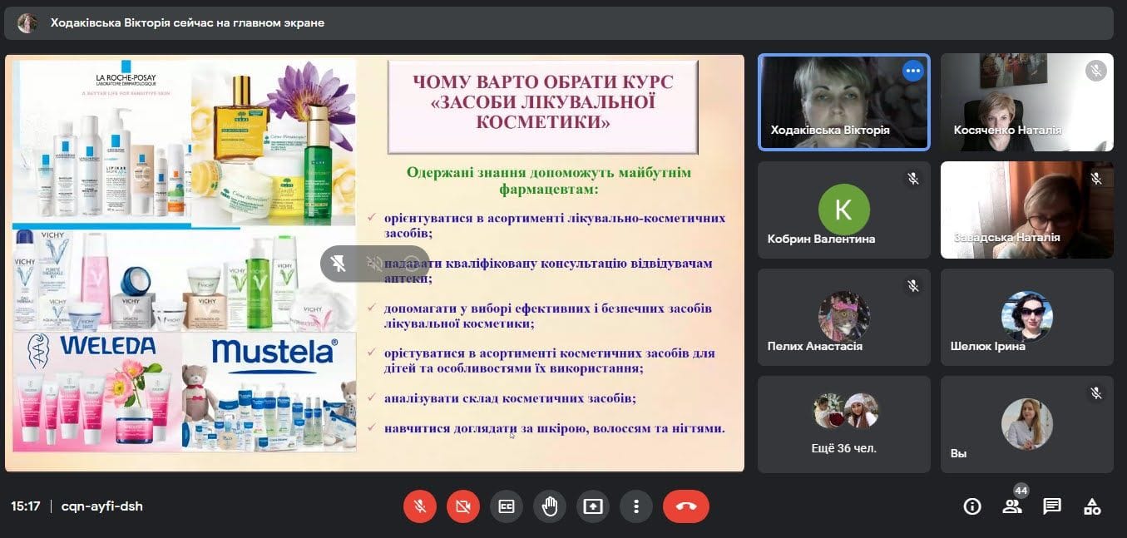Open chat with everyone

(x=1052, y=506)
